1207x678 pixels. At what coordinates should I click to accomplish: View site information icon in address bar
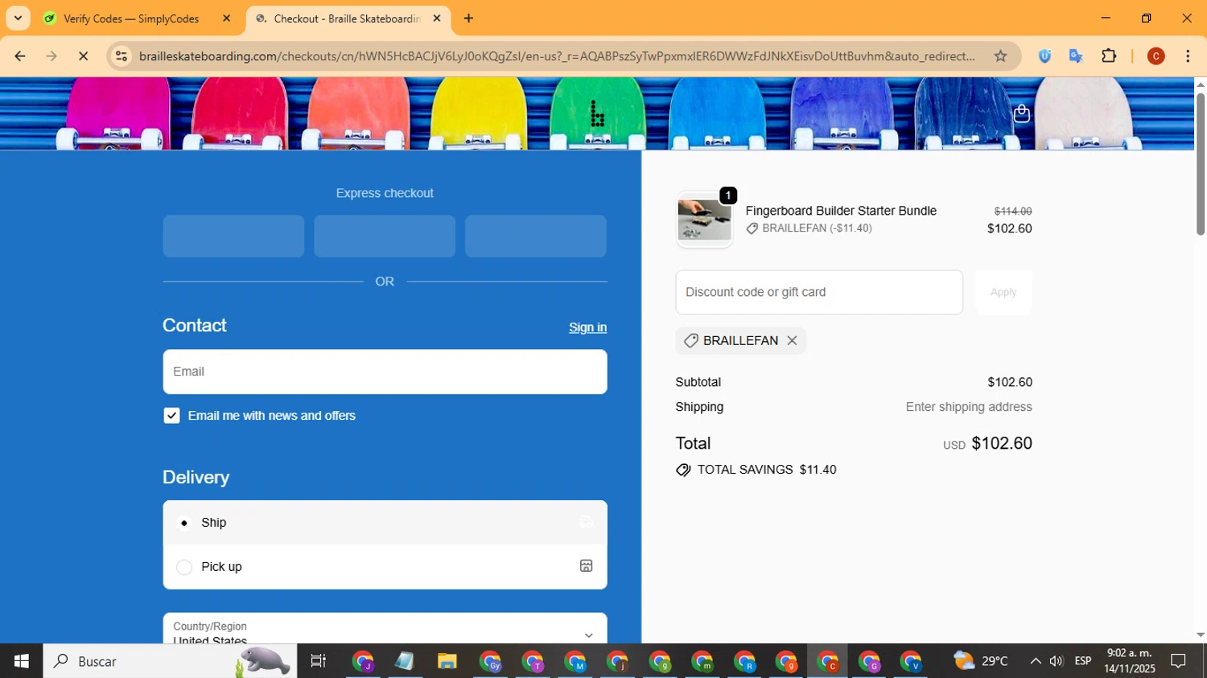point(122,56)
